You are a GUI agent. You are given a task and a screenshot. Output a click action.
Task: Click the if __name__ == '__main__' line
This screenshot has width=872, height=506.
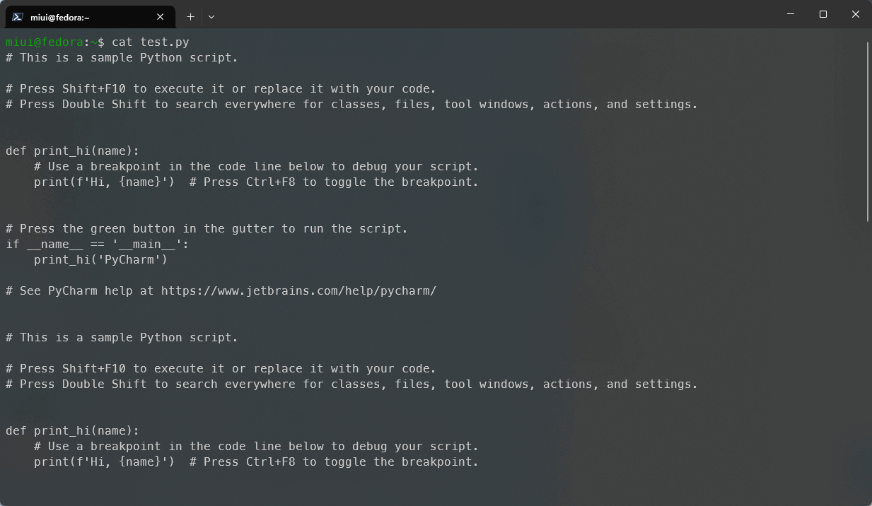(97, 244)
